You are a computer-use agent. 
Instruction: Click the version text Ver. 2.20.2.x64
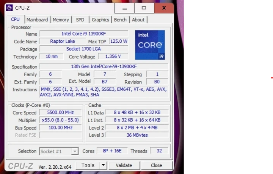coord(55,167)
